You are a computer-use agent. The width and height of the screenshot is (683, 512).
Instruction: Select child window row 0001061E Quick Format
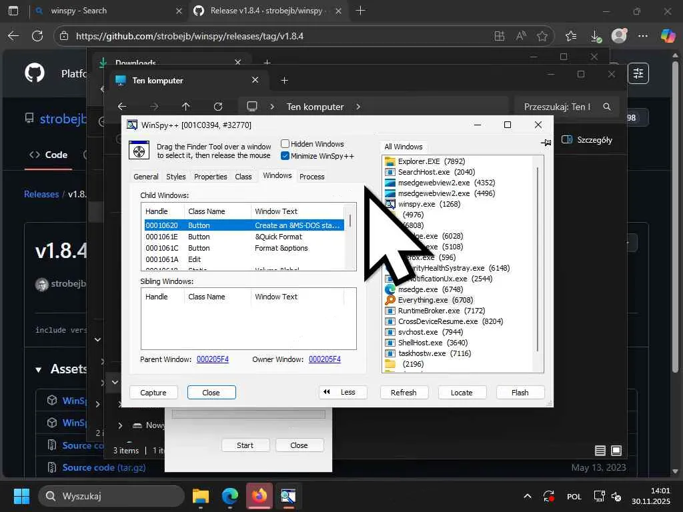point(244,237)
